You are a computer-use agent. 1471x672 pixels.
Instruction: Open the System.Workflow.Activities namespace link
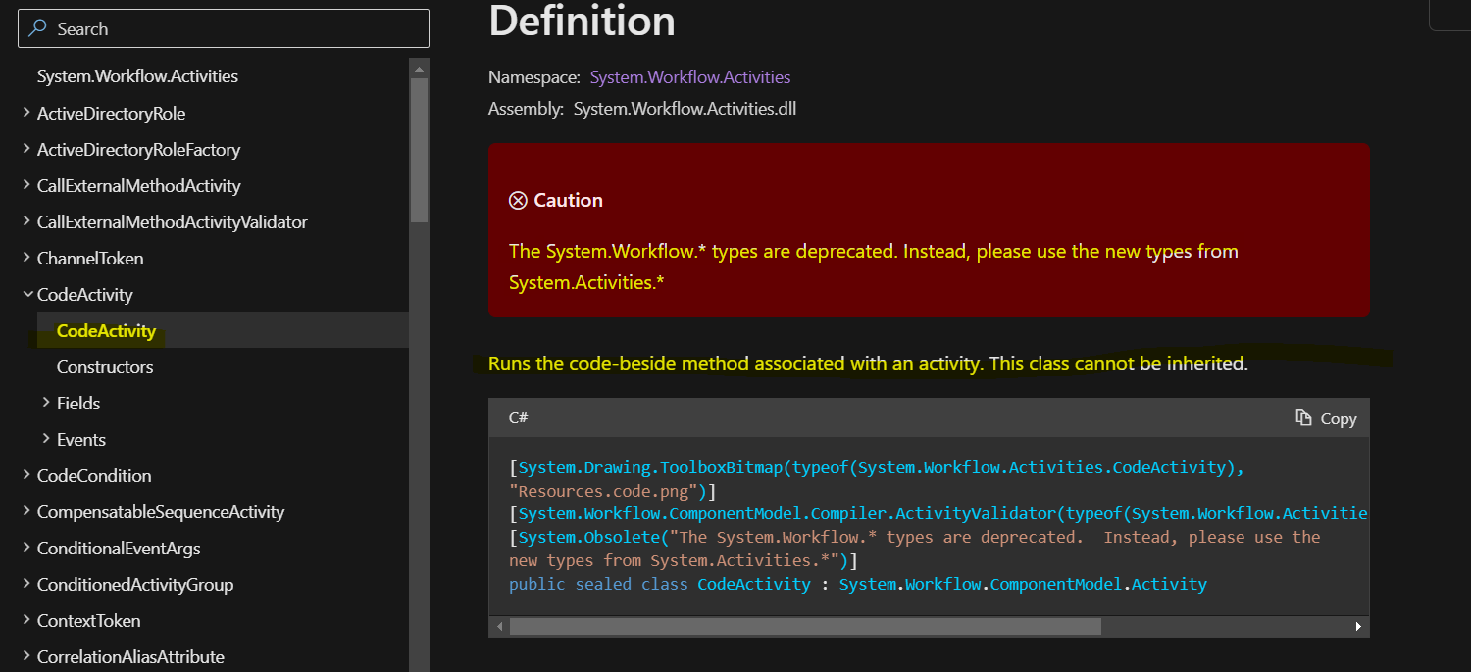click(x=689, y=77)
